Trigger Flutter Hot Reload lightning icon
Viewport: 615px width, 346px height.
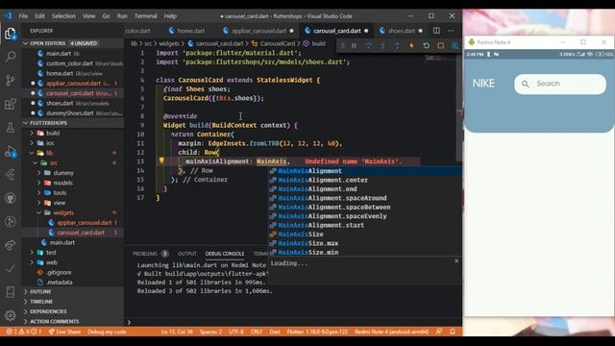(x=411, y=45)
